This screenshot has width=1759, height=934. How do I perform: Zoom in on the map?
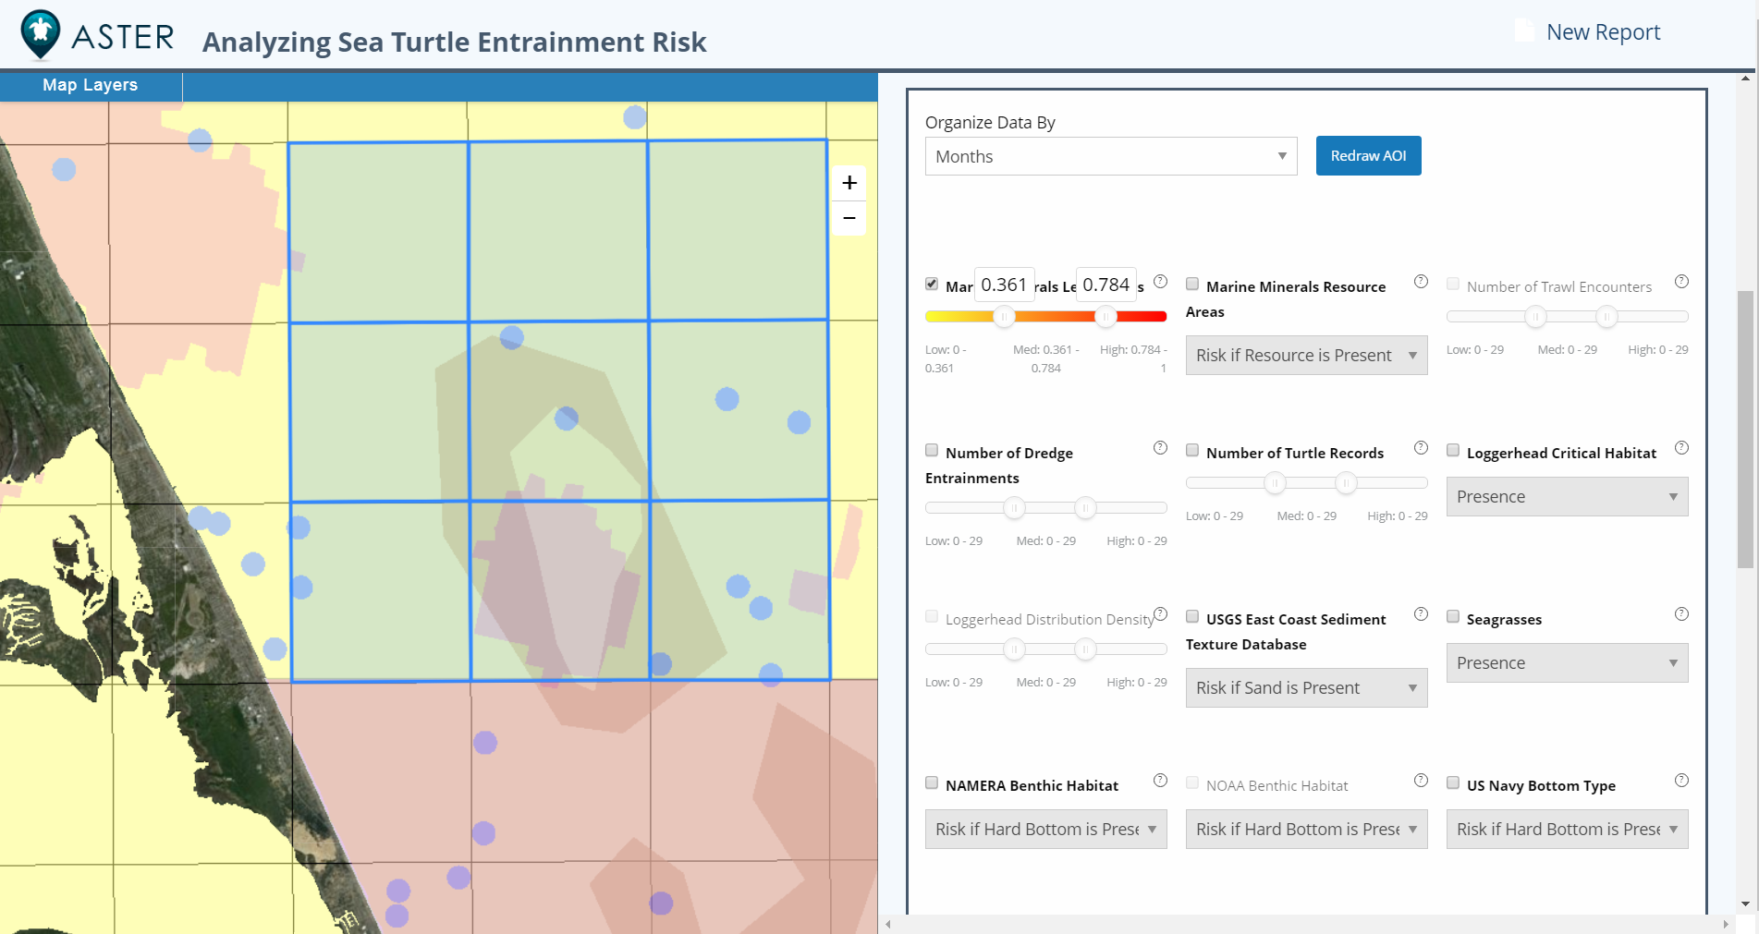click(849, 183)
